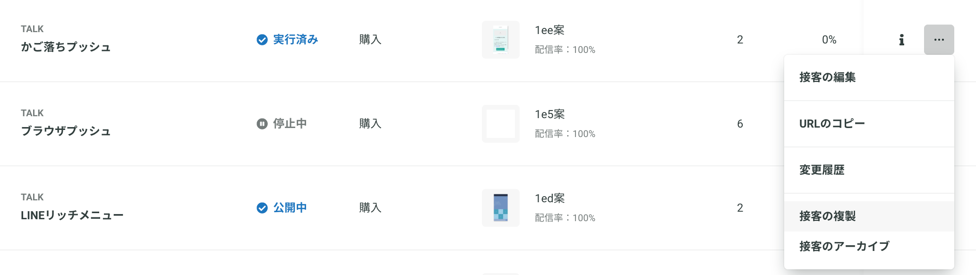This screenshot has width=976, height=275.
Task: Open the LINEリッチメニュー campaign
Action: (72, 215)
